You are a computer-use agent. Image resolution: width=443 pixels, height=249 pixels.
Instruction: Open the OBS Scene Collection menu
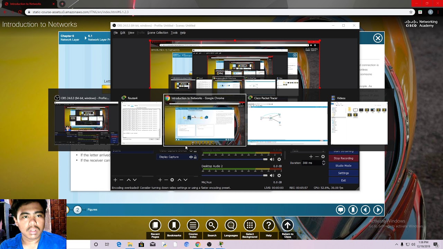coord(157,33)
